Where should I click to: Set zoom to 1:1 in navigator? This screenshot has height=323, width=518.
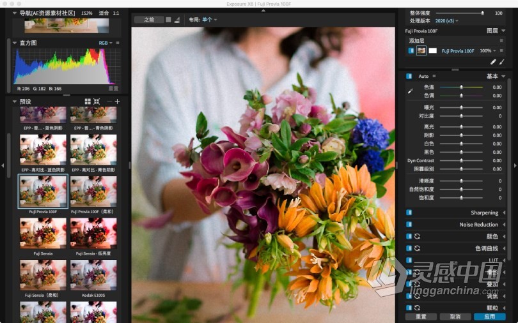click(116, 13)
